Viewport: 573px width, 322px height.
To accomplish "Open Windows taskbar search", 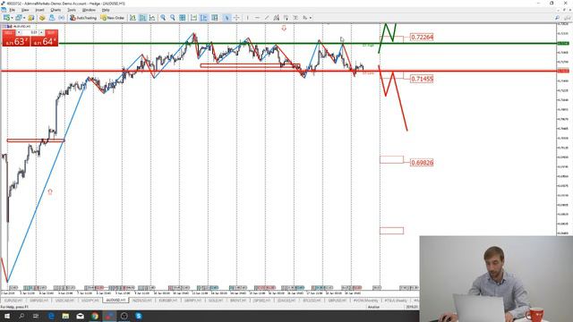I will click(x=21, y=316).
